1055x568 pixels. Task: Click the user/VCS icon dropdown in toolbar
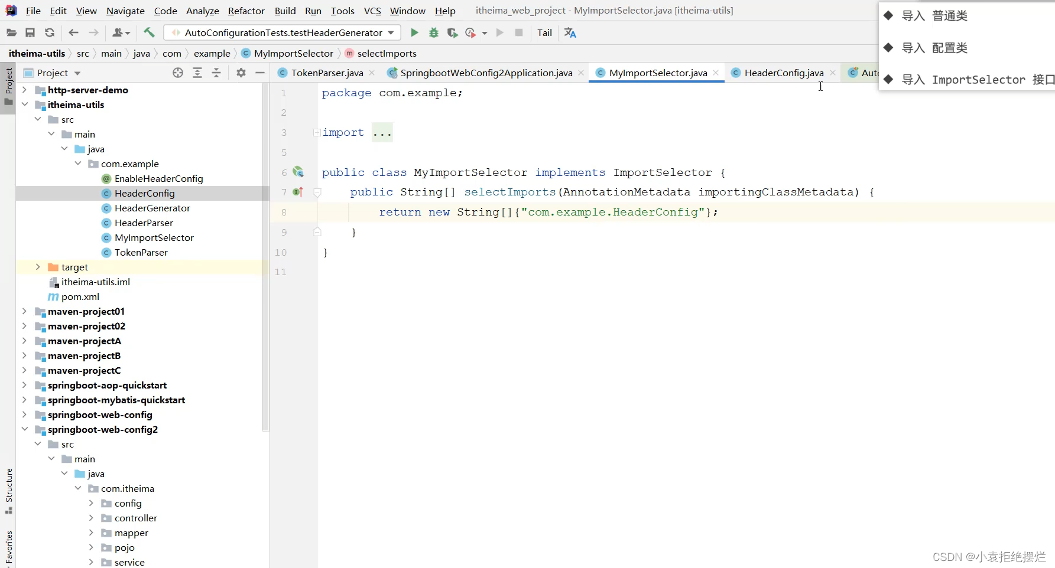pos(121,33)
